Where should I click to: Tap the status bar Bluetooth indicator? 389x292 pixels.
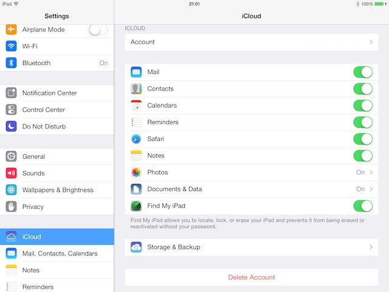coord(357,4)
